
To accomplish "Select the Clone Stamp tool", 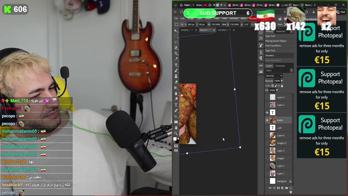I will (176, 76).
